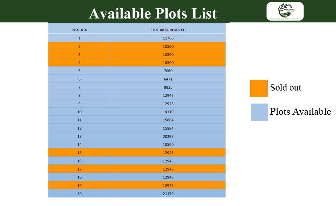Click the 7060 area value

point(168,71)
